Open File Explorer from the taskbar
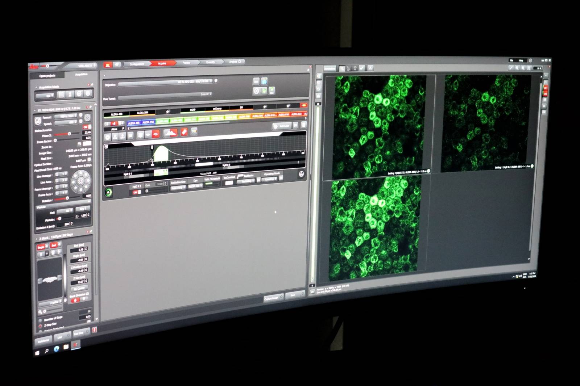 coord(66,347)
